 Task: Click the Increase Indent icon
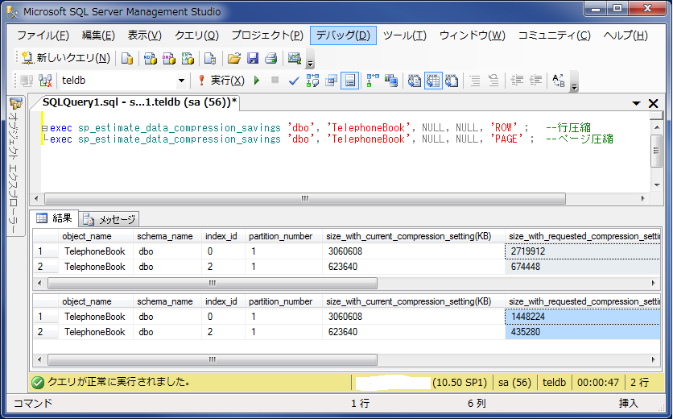point(535,81)
